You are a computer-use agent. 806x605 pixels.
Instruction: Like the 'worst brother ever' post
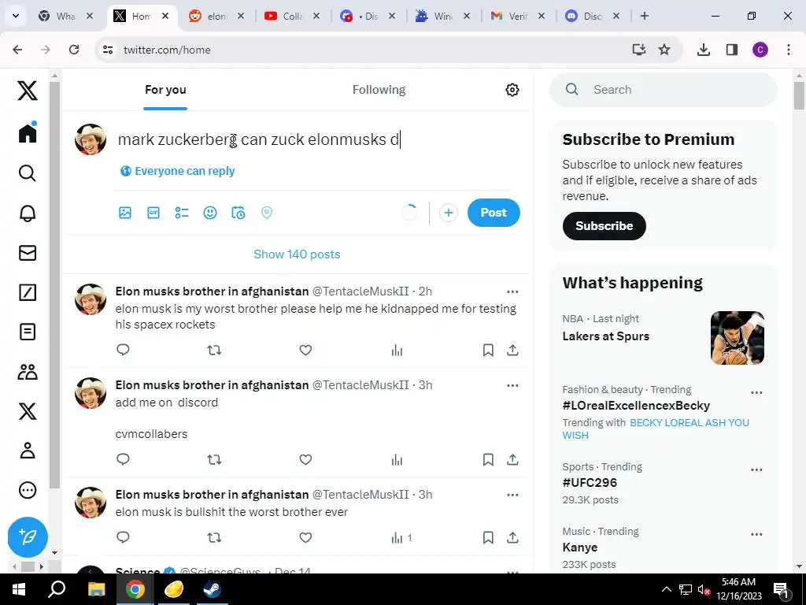point(305,537)
